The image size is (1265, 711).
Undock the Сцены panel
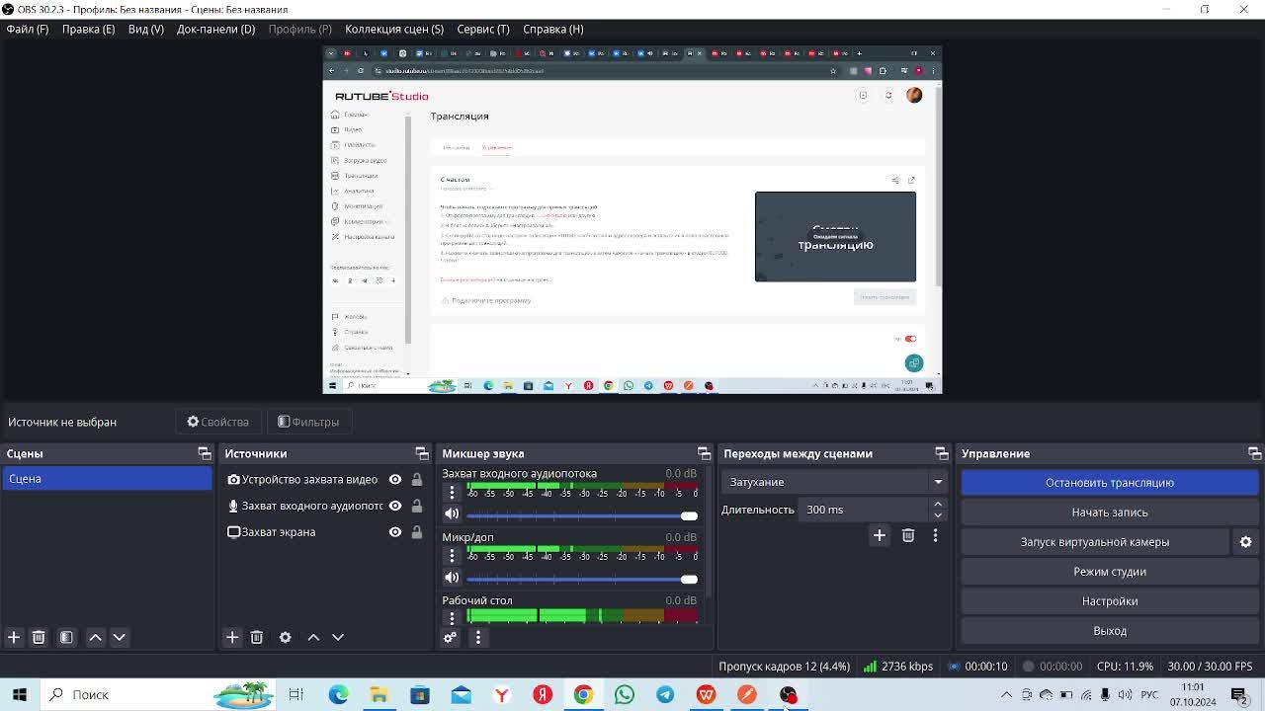tap(205, 453)
